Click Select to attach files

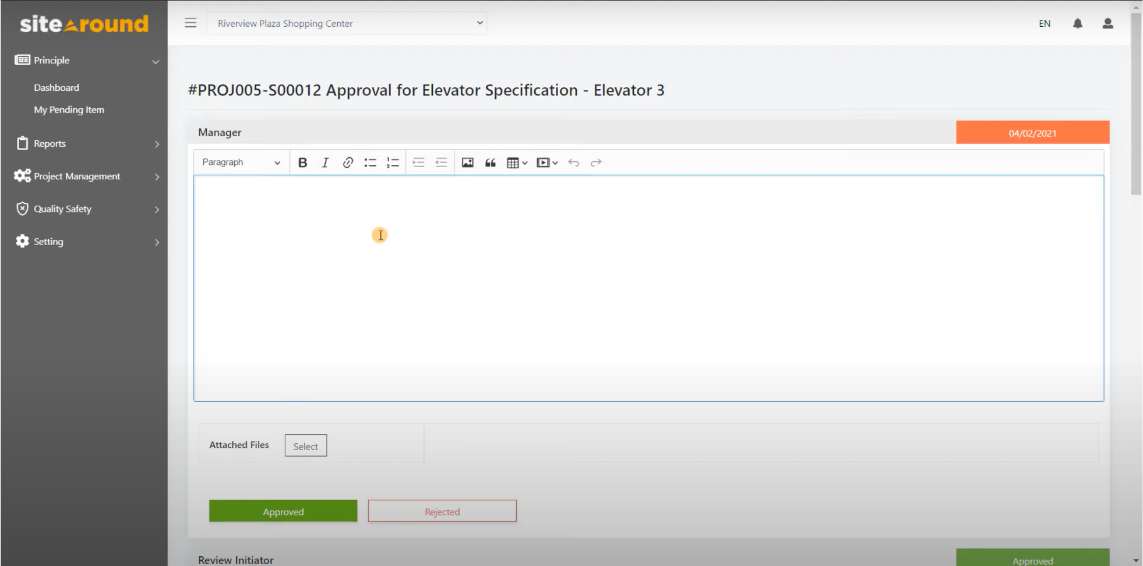coord(306,446)
